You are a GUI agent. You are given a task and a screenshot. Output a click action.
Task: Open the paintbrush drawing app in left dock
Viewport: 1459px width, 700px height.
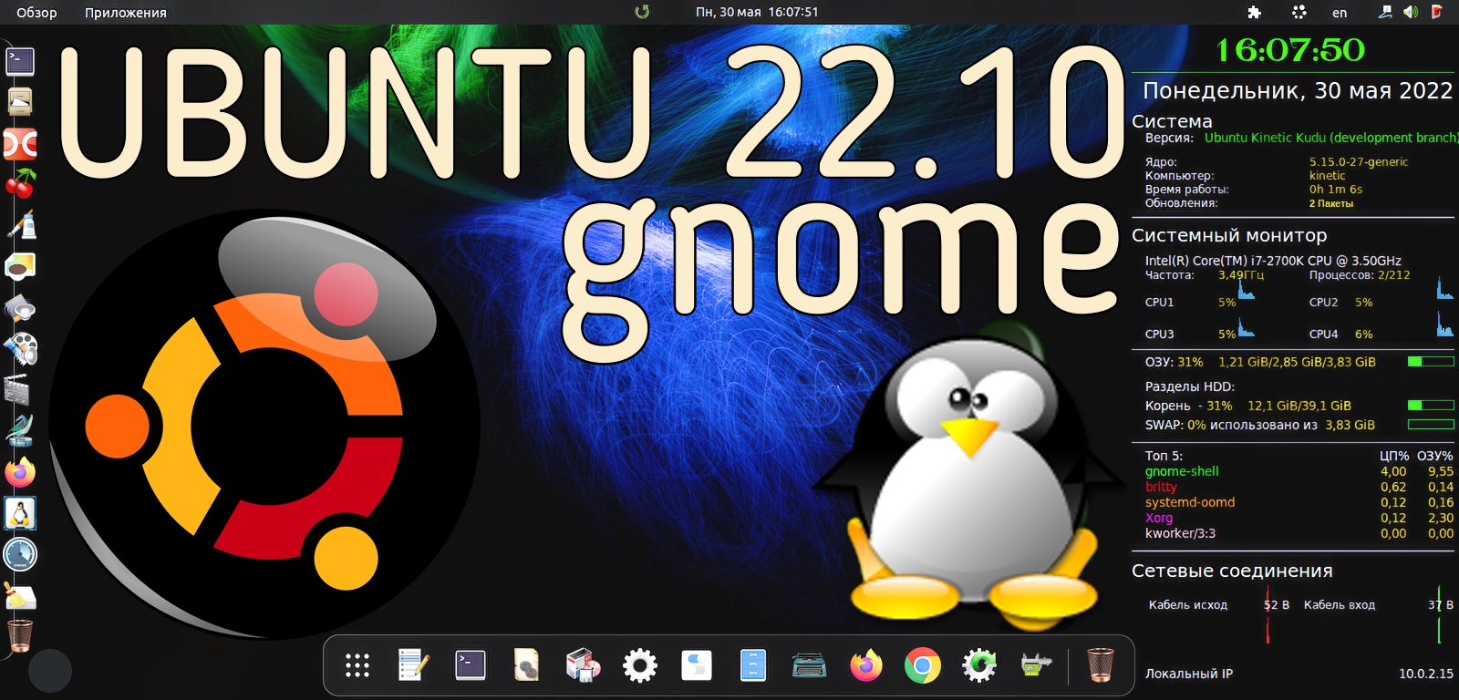tap(20, 224)
